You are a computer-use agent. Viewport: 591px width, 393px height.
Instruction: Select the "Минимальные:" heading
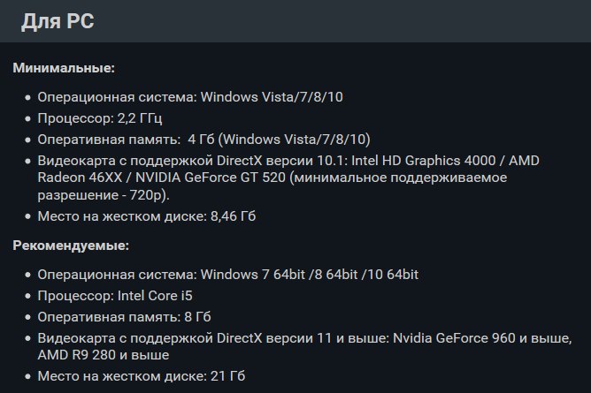point(64,68)
